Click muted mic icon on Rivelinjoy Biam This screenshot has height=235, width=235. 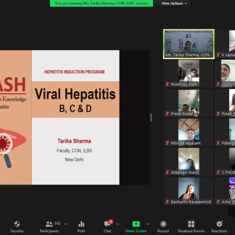tap(167, 85)
